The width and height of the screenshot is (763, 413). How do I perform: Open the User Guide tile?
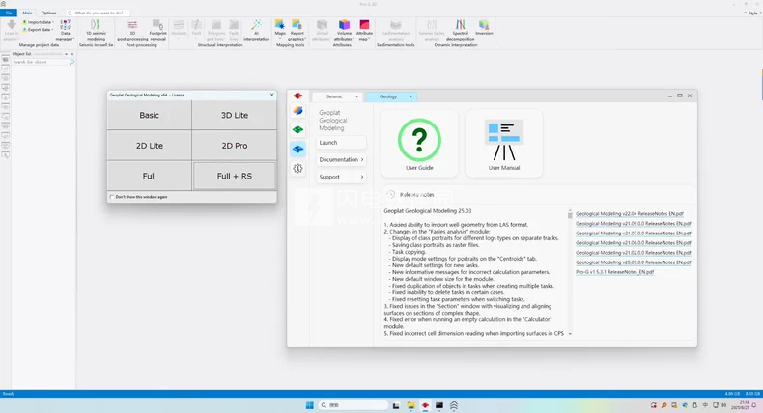pyautogui.click(x=419, y=143)
